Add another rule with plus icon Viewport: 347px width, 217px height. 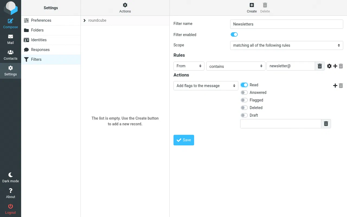click(335, 66)
